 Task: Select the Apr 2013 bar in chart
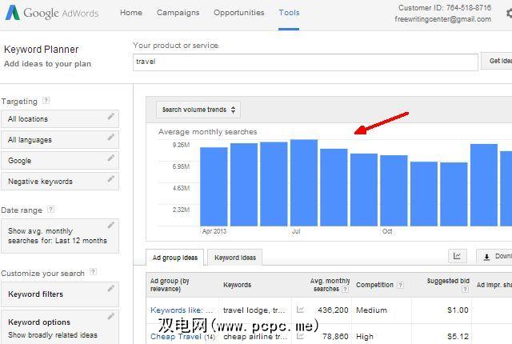coord(214,186)
